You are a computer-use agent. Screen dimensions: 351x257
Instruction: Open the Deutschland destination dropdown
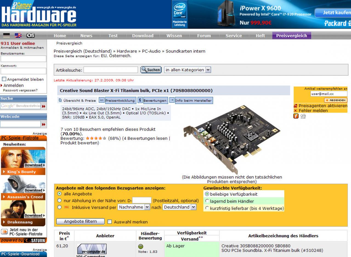(x=180, y=207)
